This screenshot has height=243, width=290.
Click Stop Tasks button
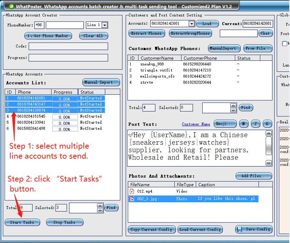click(64, 222)
